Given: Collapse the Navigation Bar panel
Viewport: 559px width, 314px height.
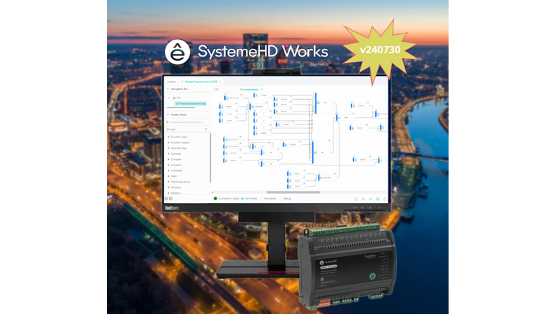Looking at the screenshot, I should tap(168, 89).
